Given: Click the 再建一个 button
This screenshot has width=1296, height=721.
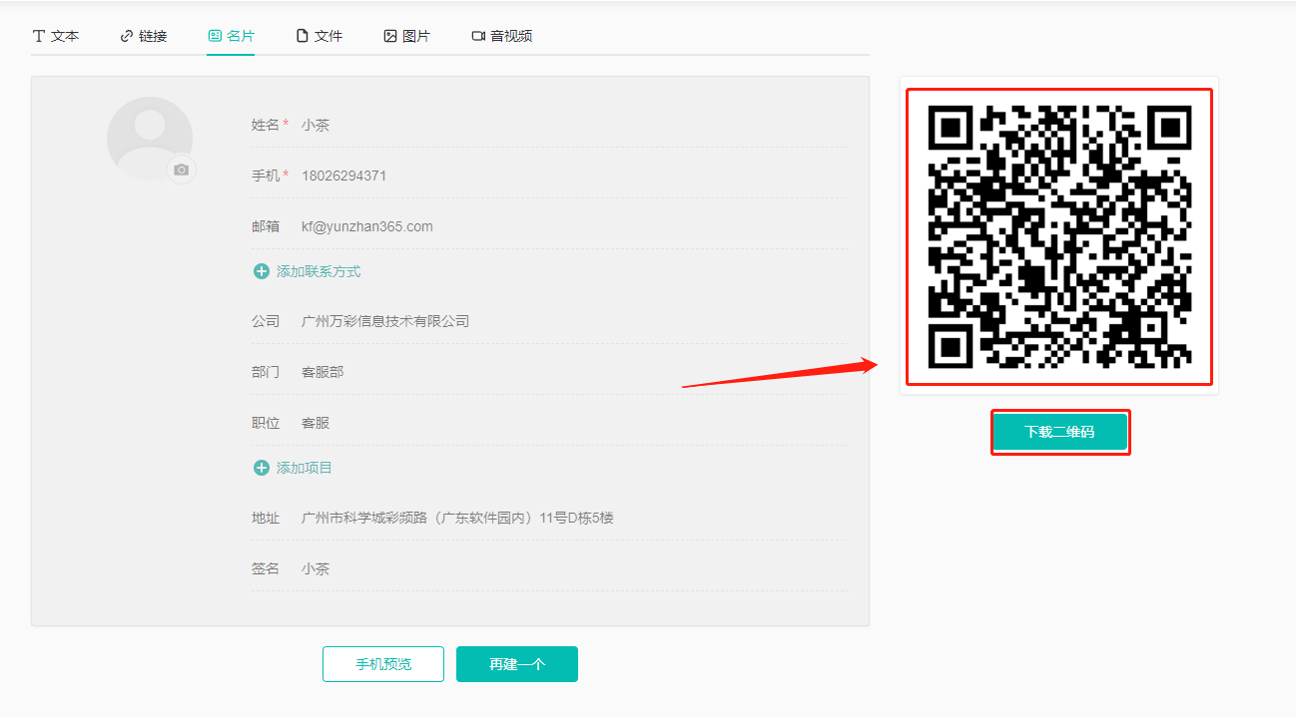Looking at the screenshot, I should click(x=517, y=664).
